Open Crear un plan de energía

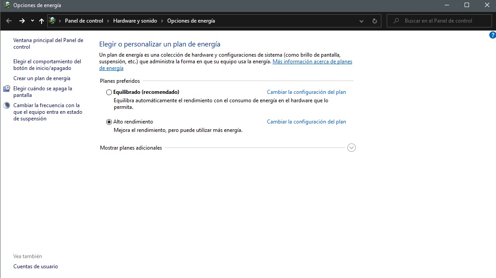(42, 78)
